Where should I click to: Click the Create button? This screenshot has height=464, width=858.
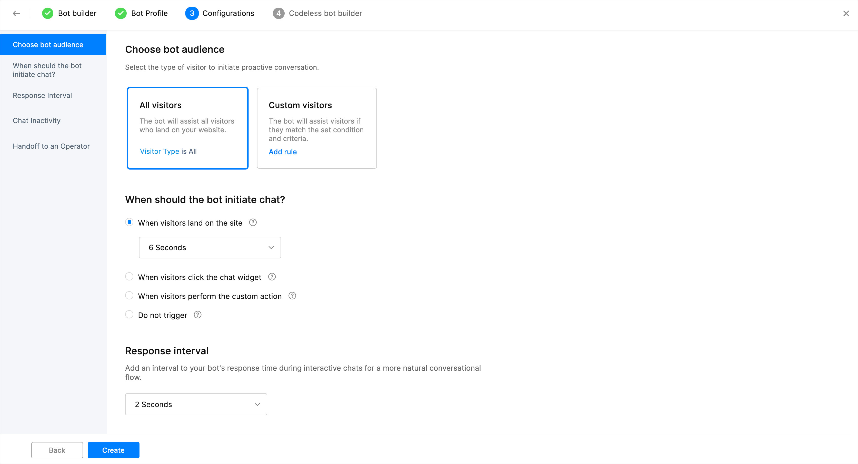click(113, 450)
